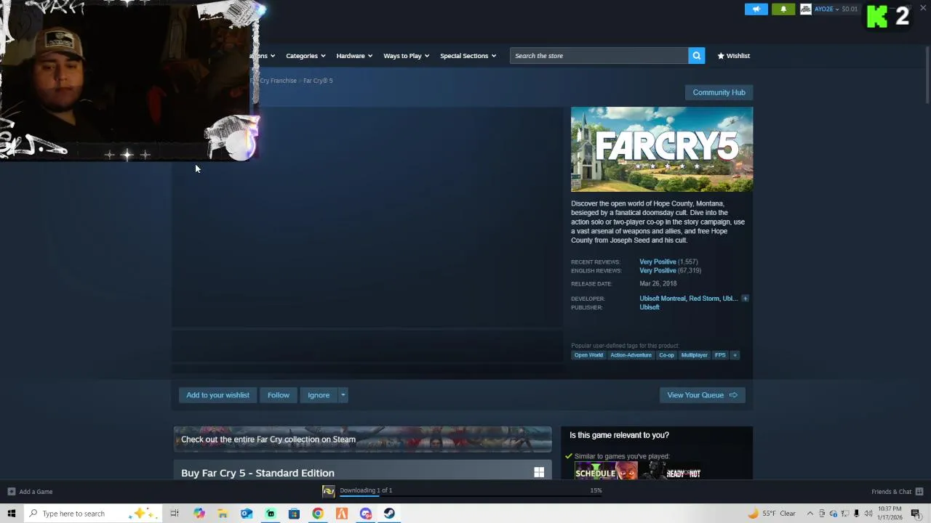This screenshot has height=523, width=931.
Task: Click the Downloading 1 of 1 text
Action: [x=366, y=490]
